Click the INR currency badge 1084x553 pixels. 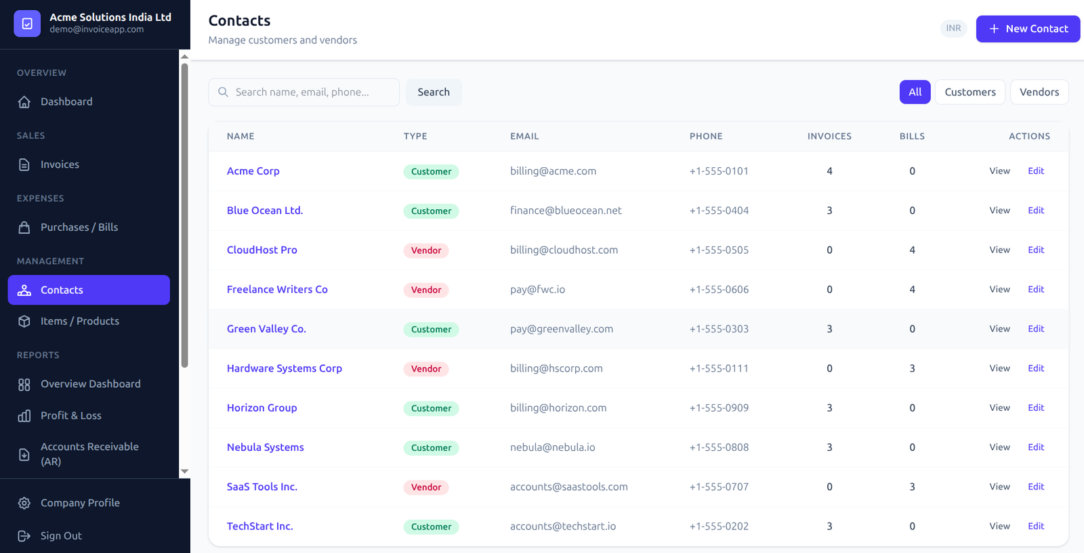tap(953, 28)
